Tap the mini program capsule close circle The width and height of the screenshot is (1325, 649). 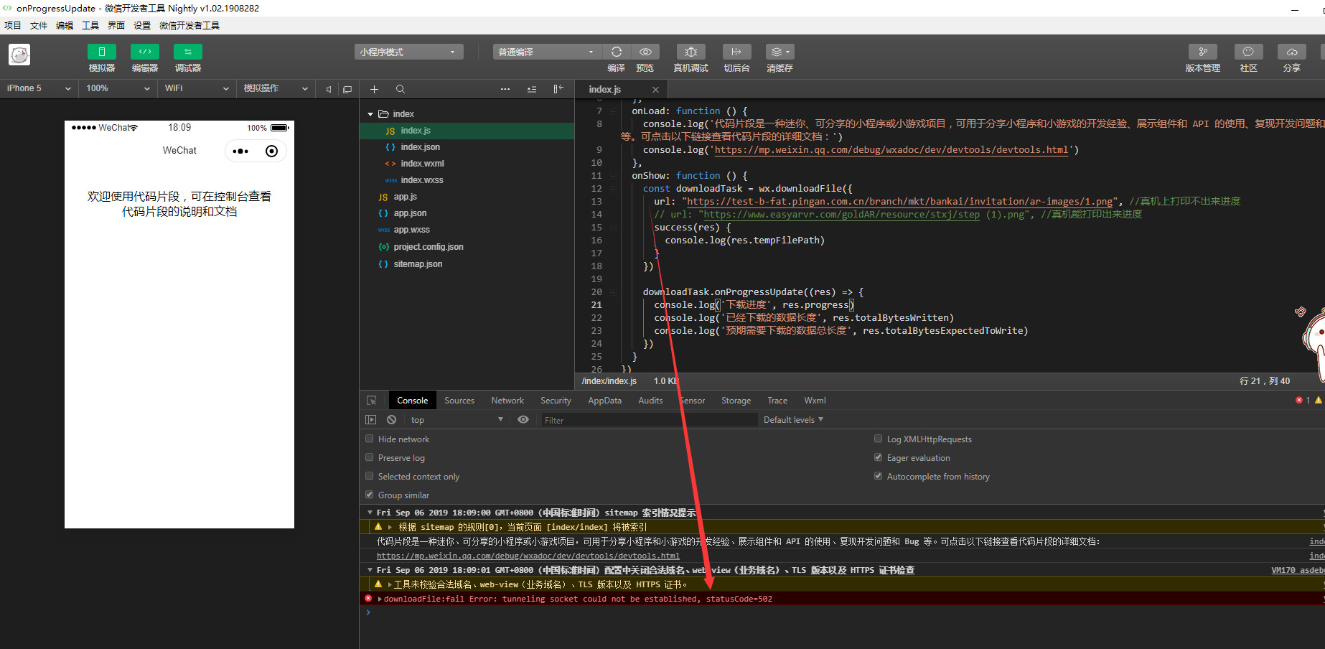point(271,151)
